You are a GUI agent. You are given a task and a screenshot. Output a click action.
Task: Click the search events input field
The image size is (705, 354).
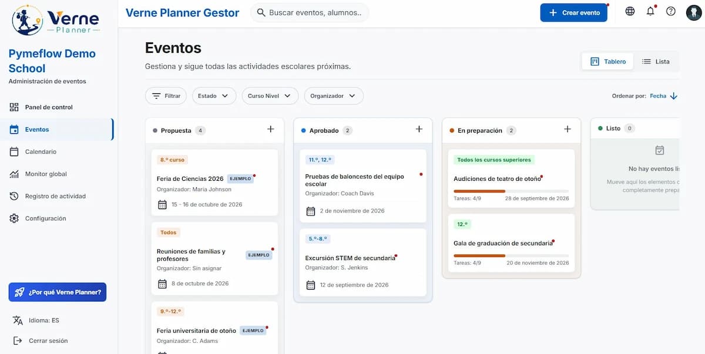(x=310, y=12)
